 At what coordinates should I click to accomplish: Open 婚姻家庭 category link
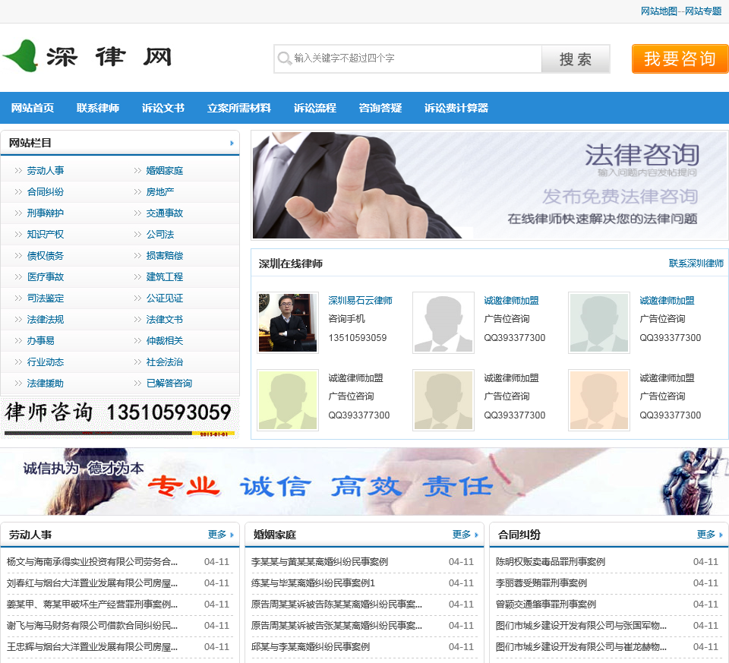(165, 171)
